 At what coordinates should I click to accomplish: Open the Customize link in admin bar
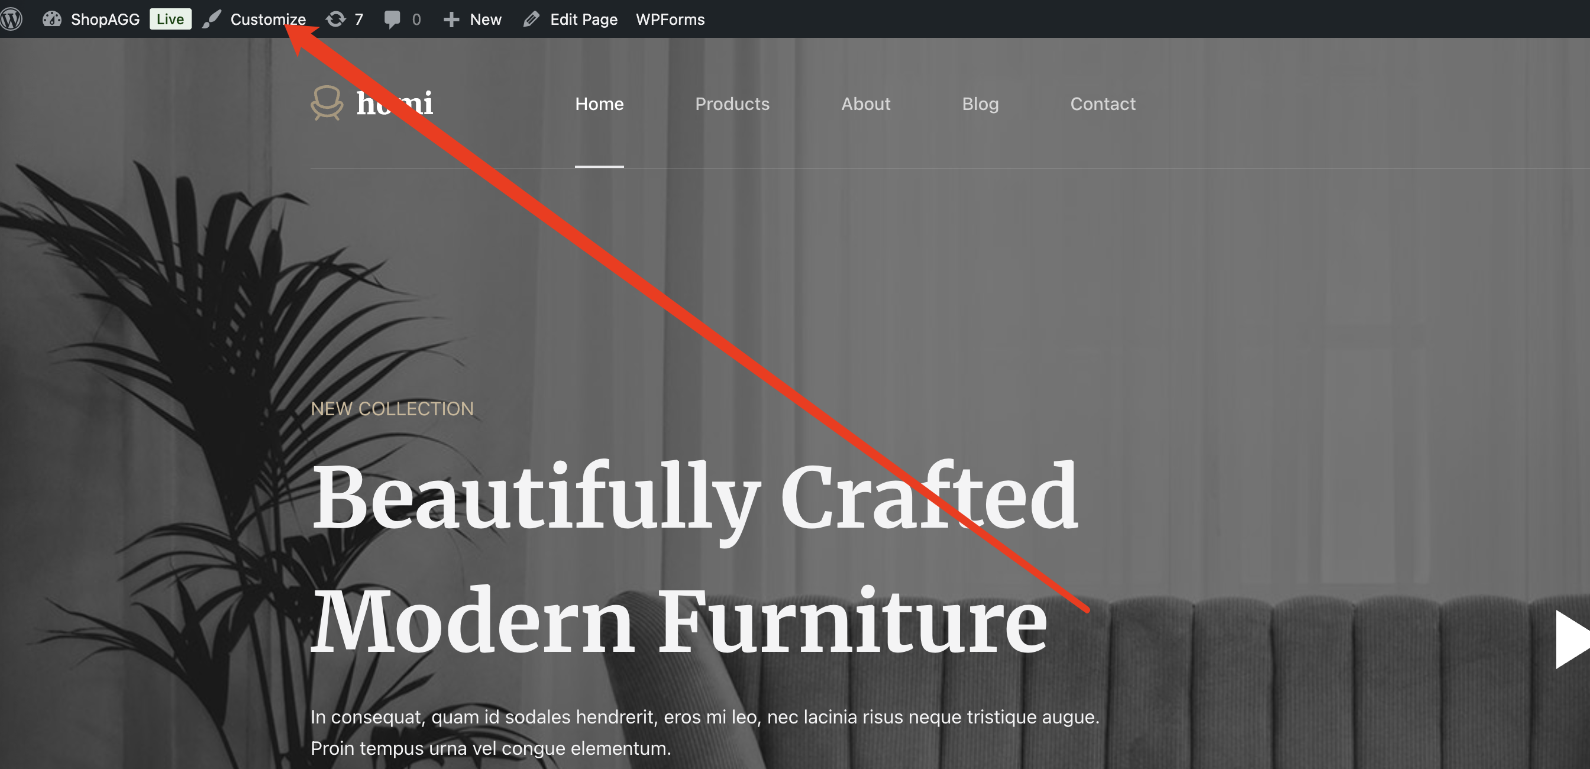[268, 19]
